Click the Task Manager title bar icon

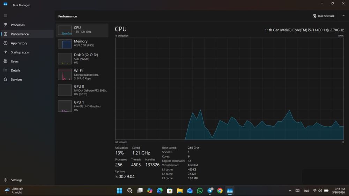[x=5, y=4]
